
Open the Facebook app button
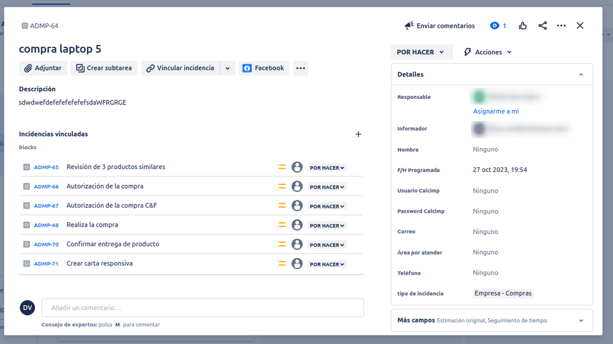pos(264,68)
